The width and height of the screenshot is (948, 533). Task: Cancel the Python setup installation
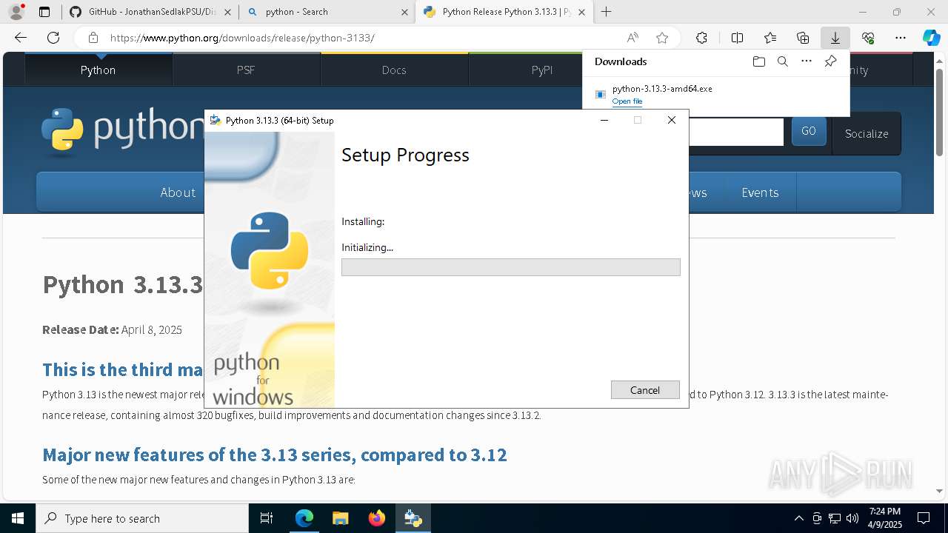(645, 390)
